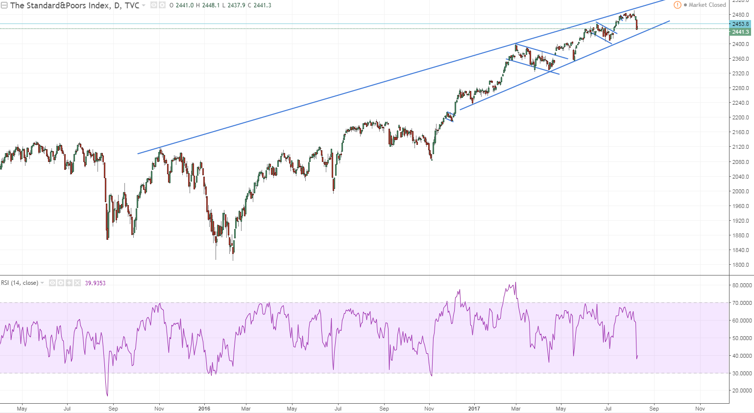Click the blue 2453.8 horizontal line price label
Screen dimensions: 754x413
pyautogui.click(x=740, y=24)
